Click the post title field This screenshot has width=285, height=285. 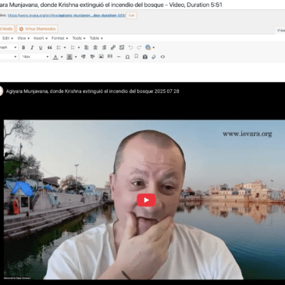(x=142, y=5)
